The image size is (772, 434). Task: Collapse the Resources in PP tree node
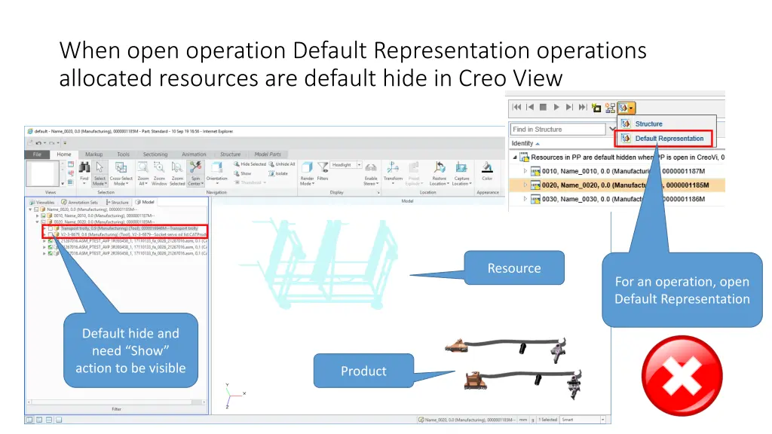pos(516,157)
